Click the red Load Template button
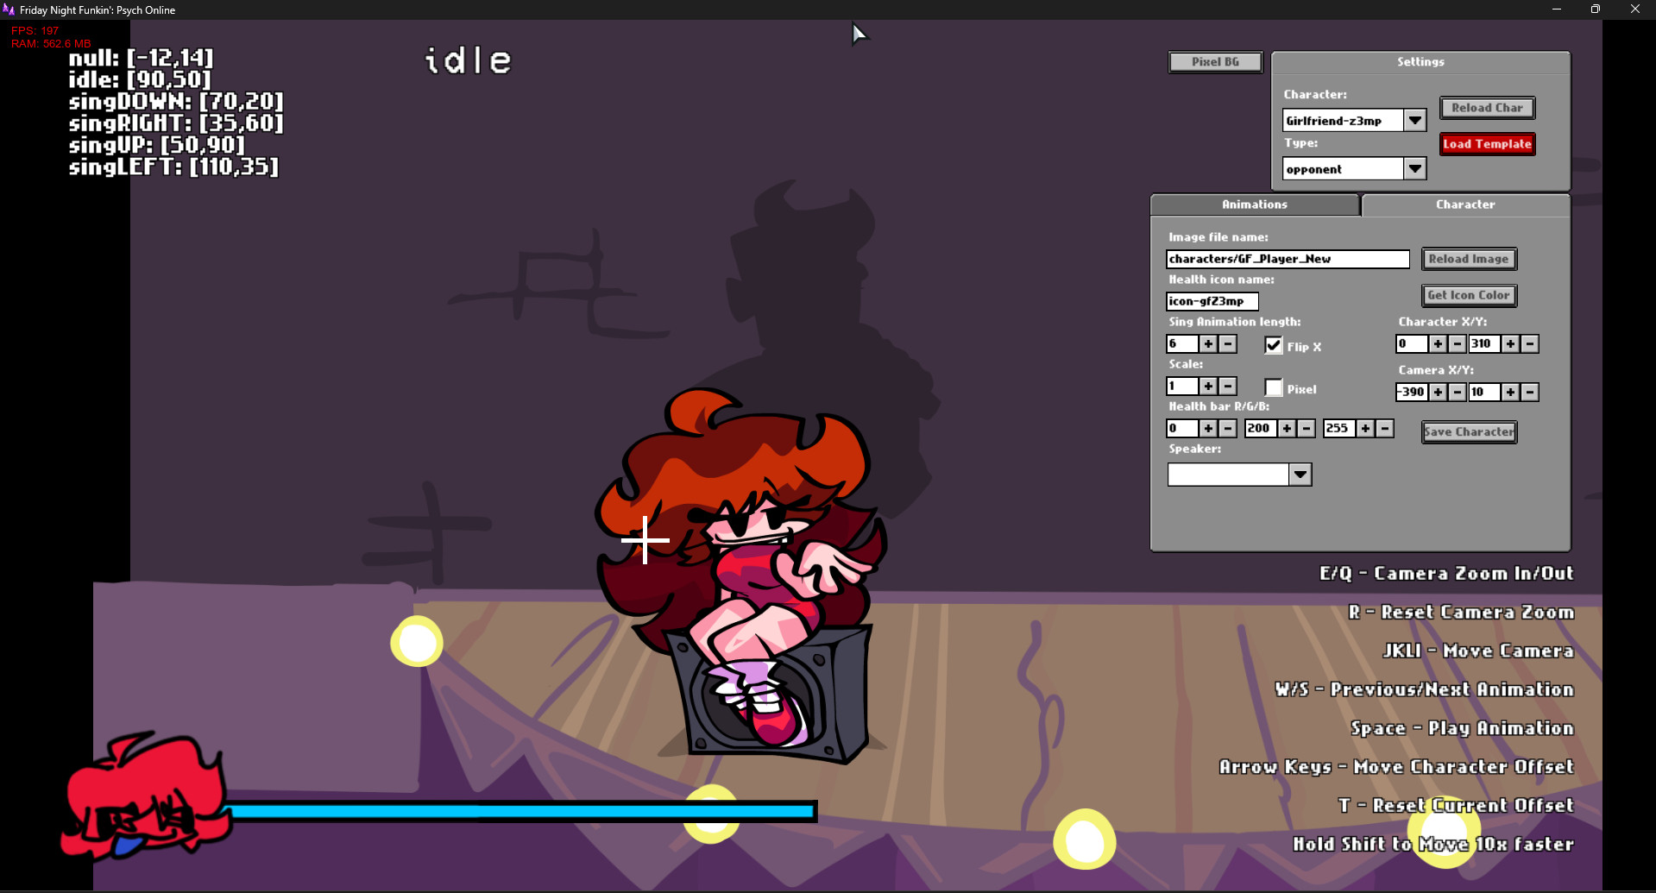Viewport: 1656px width, 893px height. [1487, 144]
